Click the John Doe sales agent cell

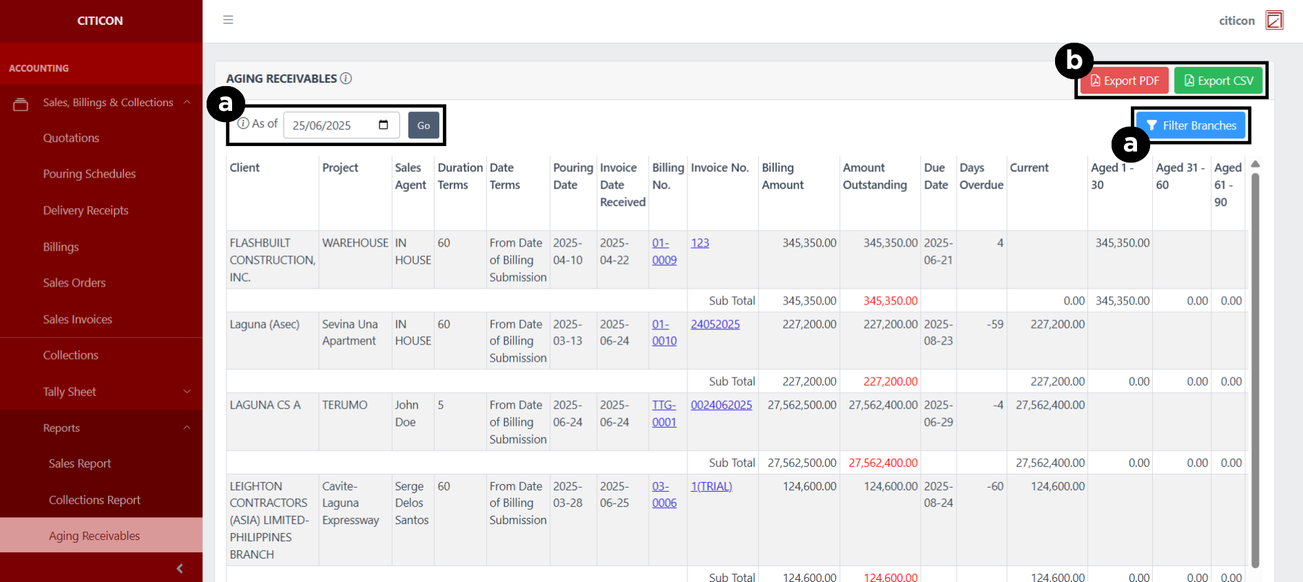point(412,422)
